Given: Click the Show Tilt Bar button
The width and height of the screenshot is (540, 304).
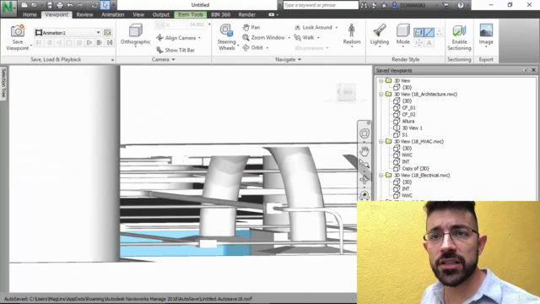Looking at the screenshot, I should pyautogui.click(x=175, y=50).
